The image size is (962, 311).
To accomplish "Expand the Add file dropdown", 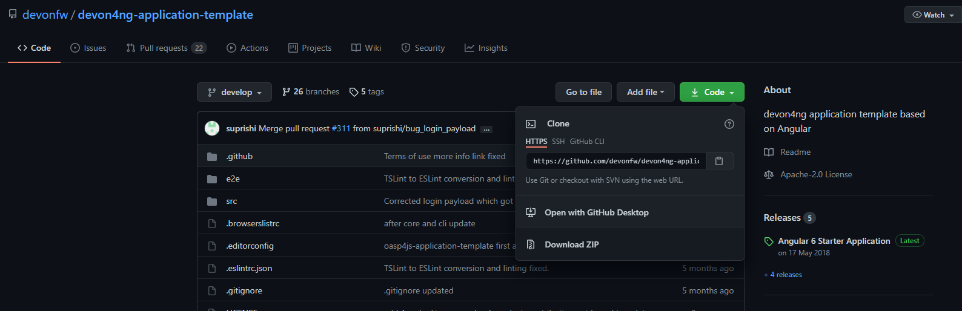I will pyautogui.click(x=645, y=92).
